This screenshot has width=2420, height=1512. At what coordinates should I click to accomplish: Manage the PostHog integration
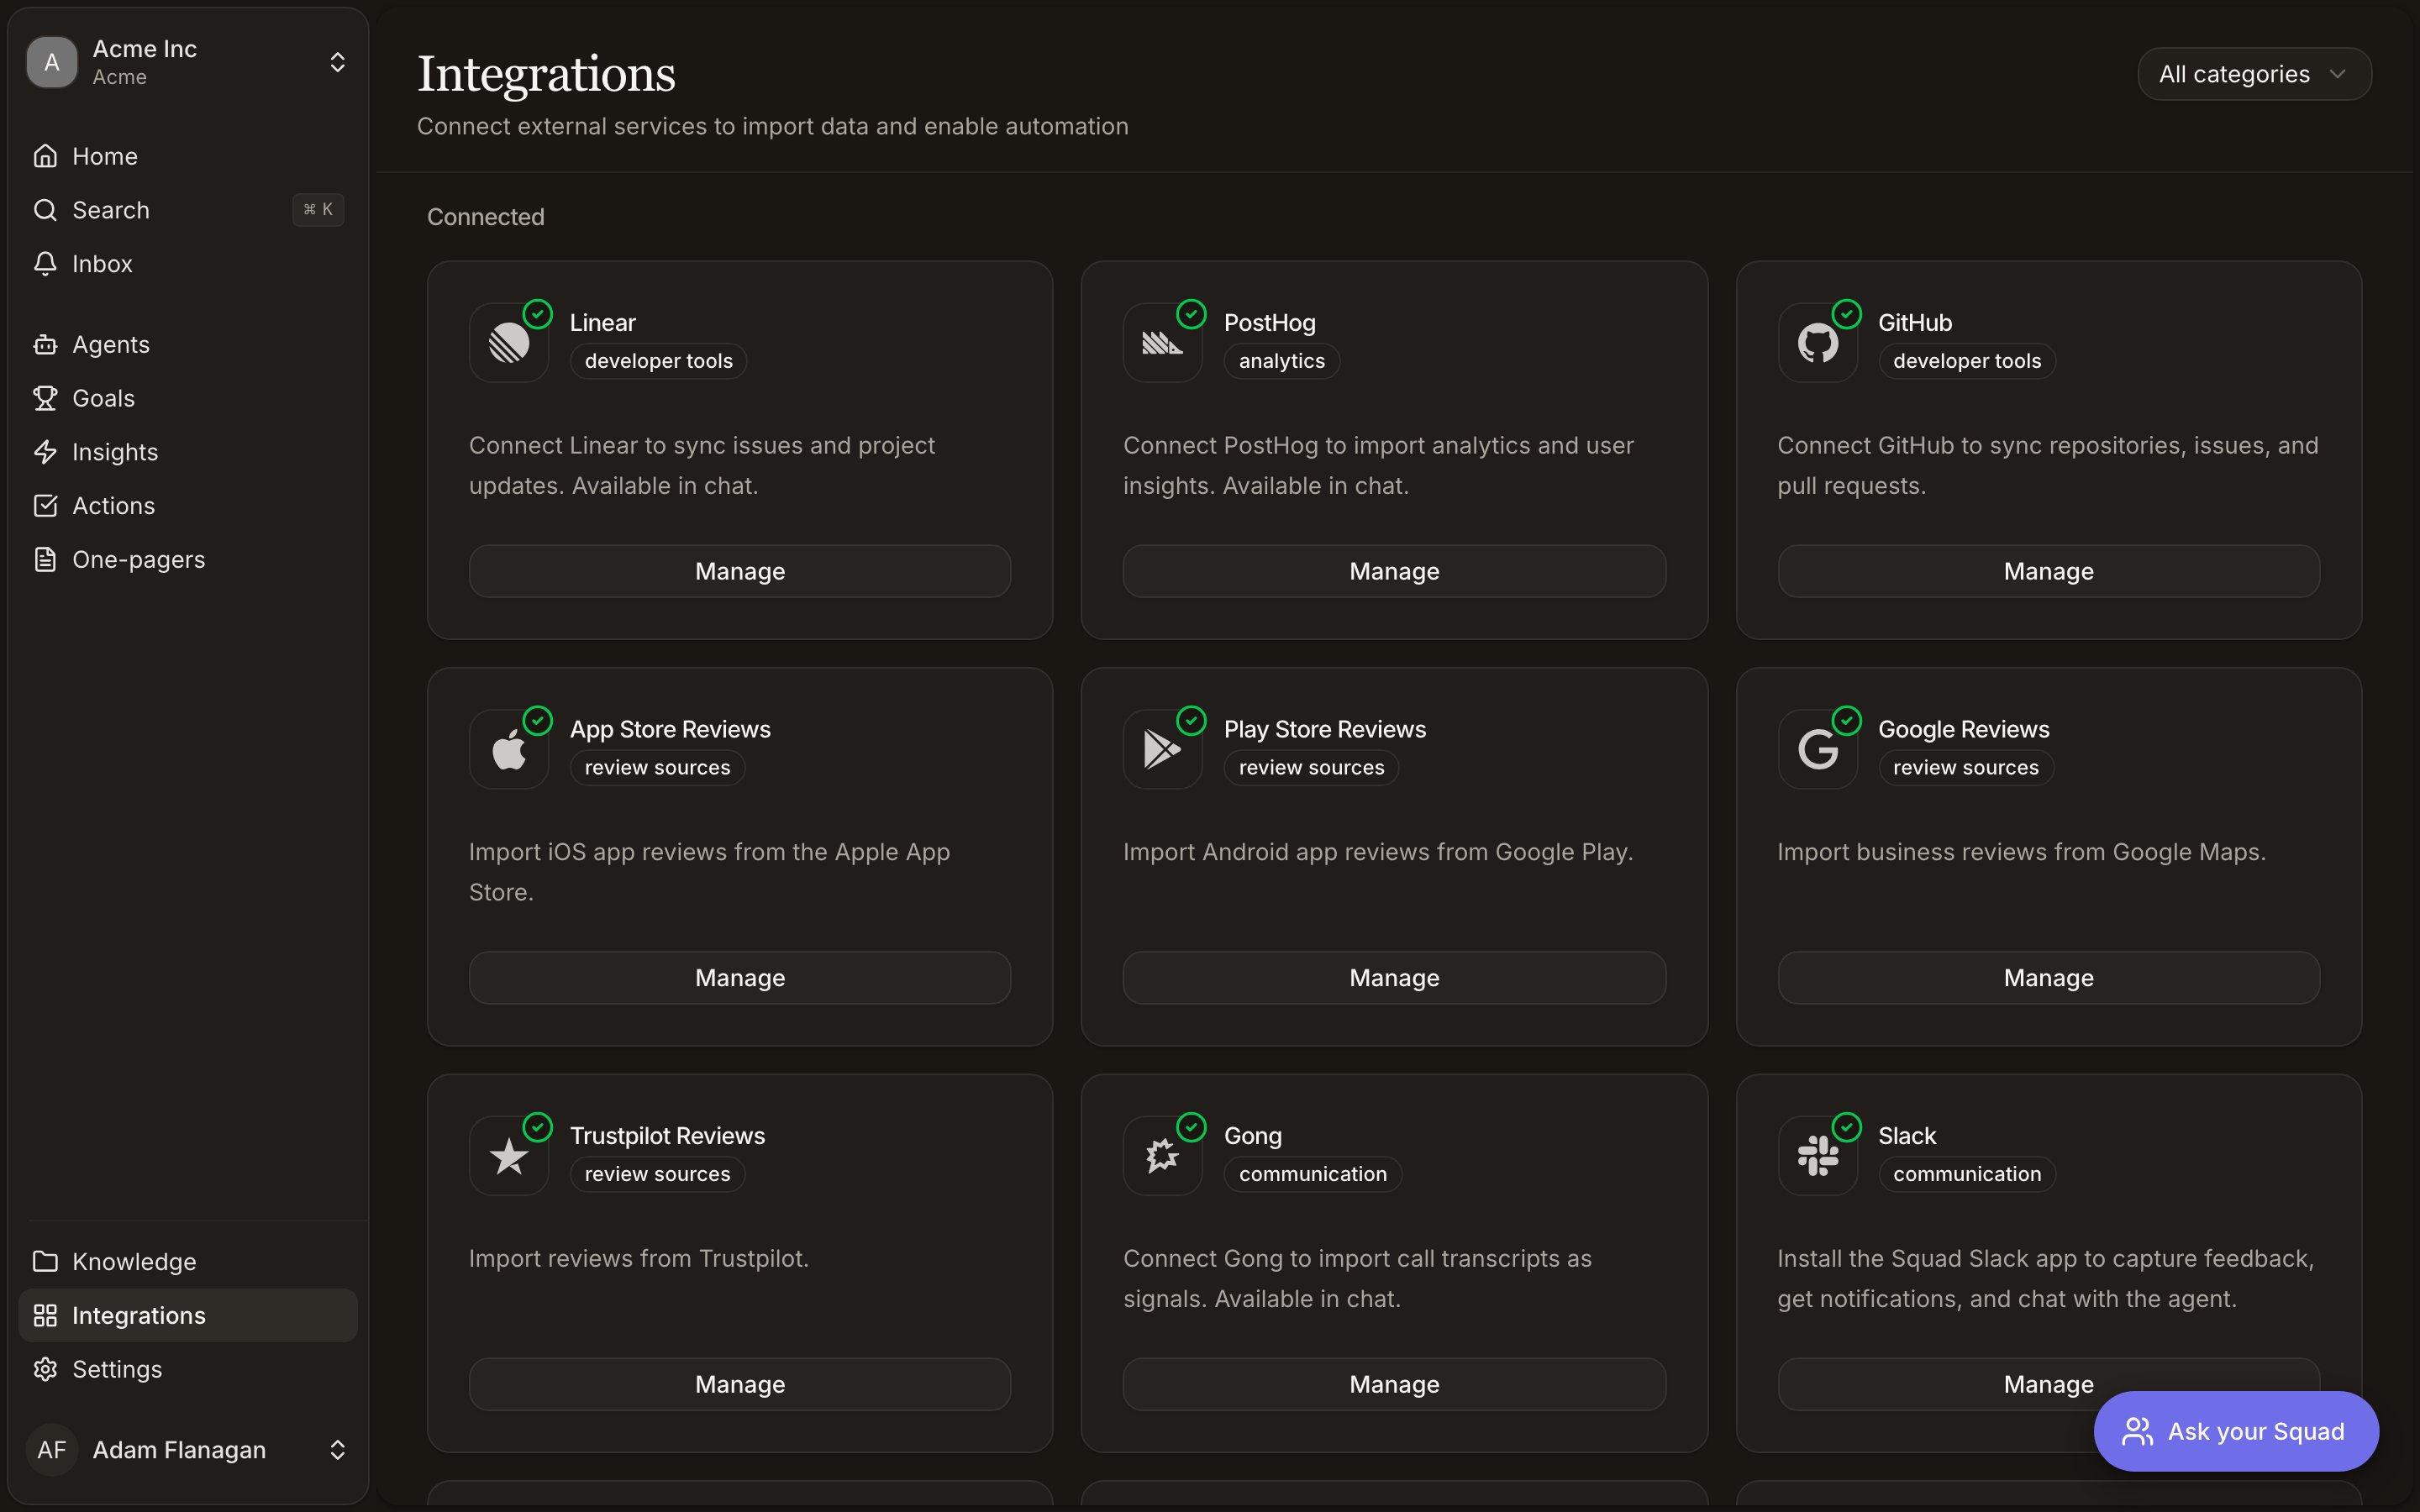coord(1394,571)
